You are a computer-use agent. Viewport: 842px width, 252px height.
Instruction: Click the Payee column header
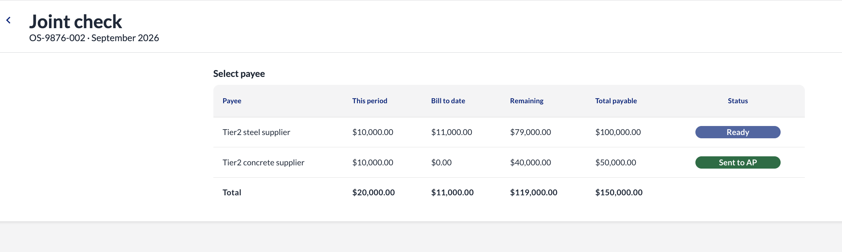[x=232, y=101]
